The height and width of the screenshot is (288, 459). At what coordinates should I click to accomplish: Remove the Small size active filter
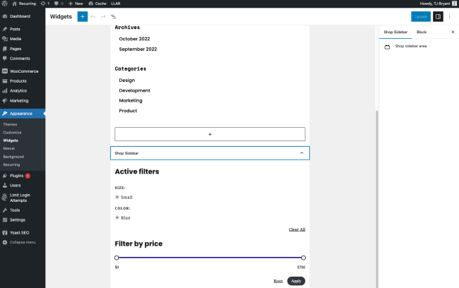117,197
